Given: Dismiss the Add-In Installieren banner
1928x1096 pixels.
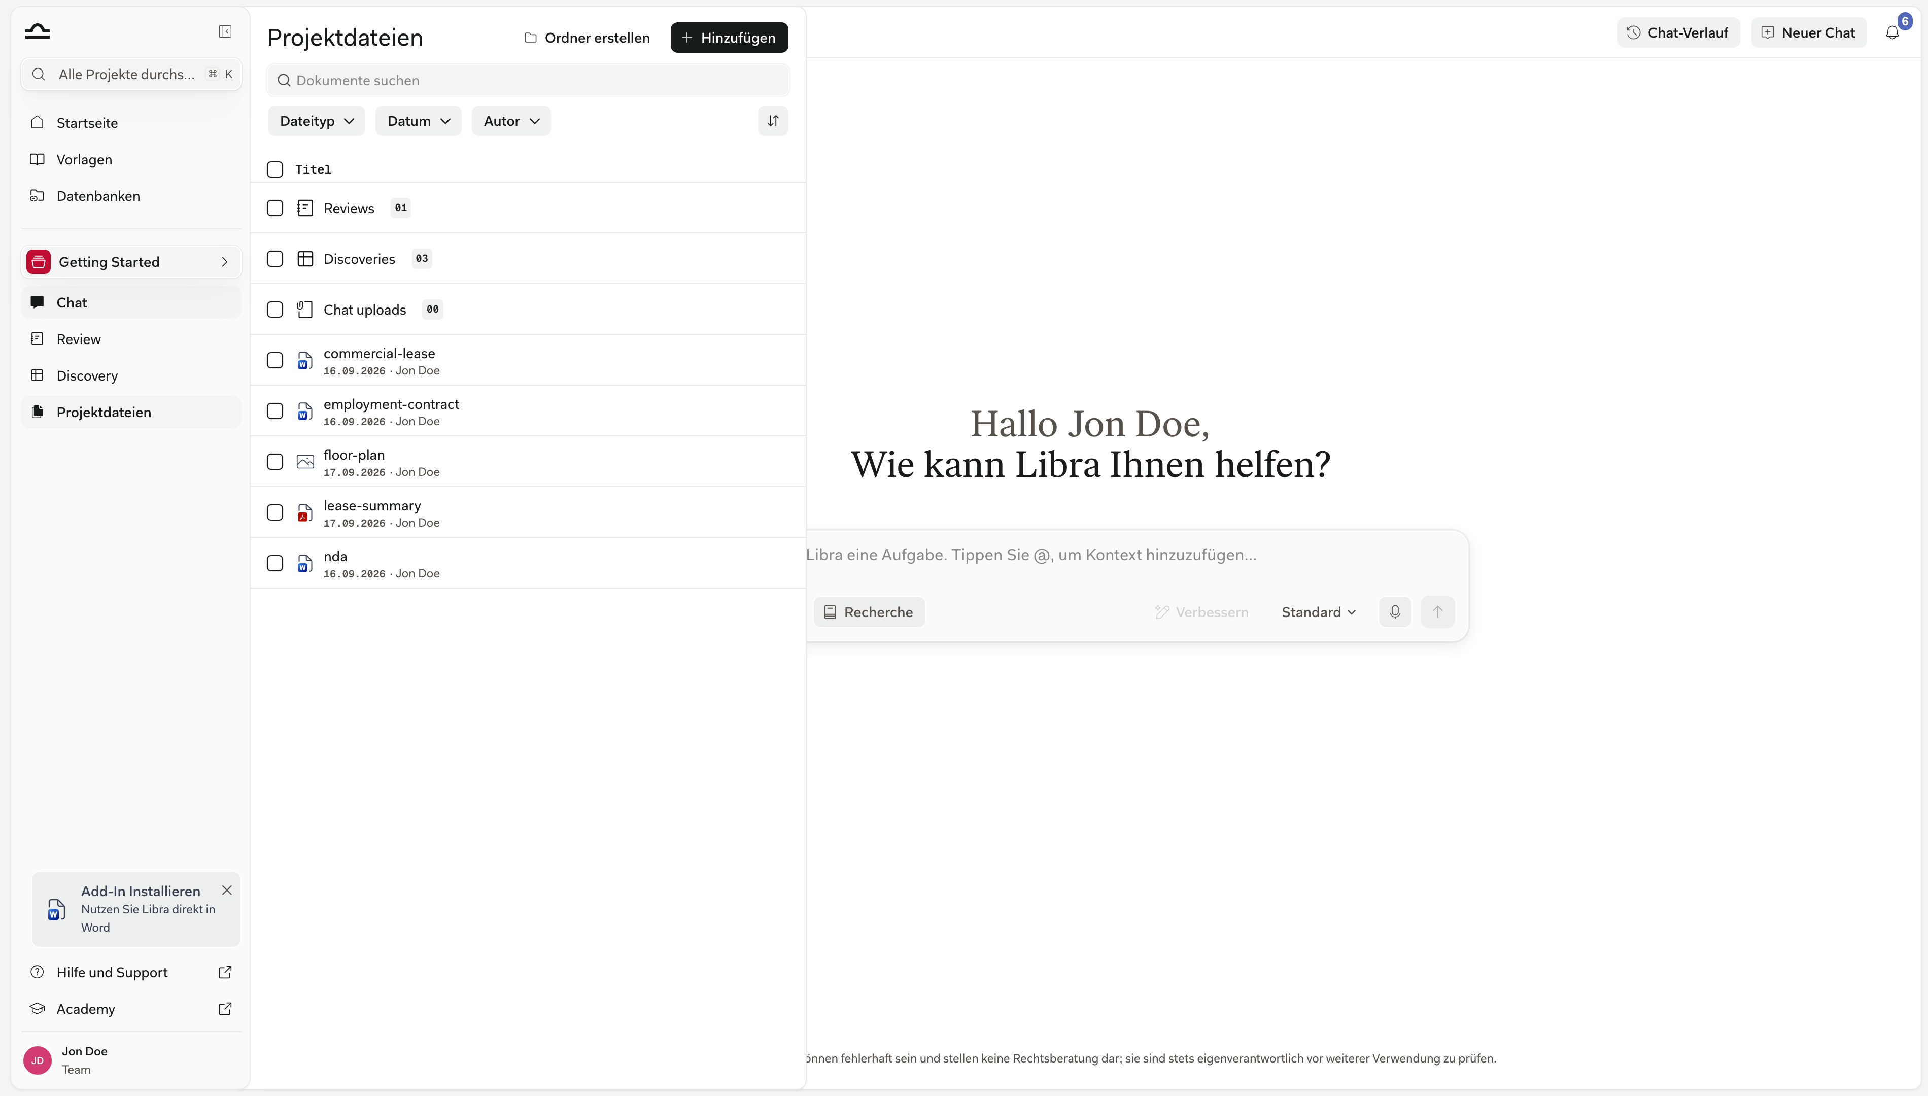Looking at the screenshot, I should click(x=226, y=890).
